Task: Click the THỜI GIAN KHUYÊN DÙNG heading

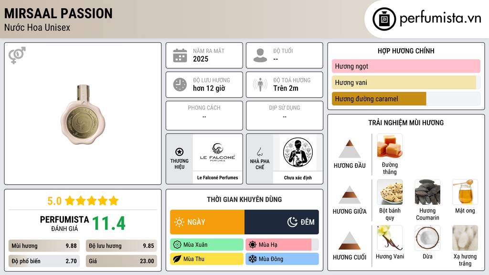Action: pos(244,200)
